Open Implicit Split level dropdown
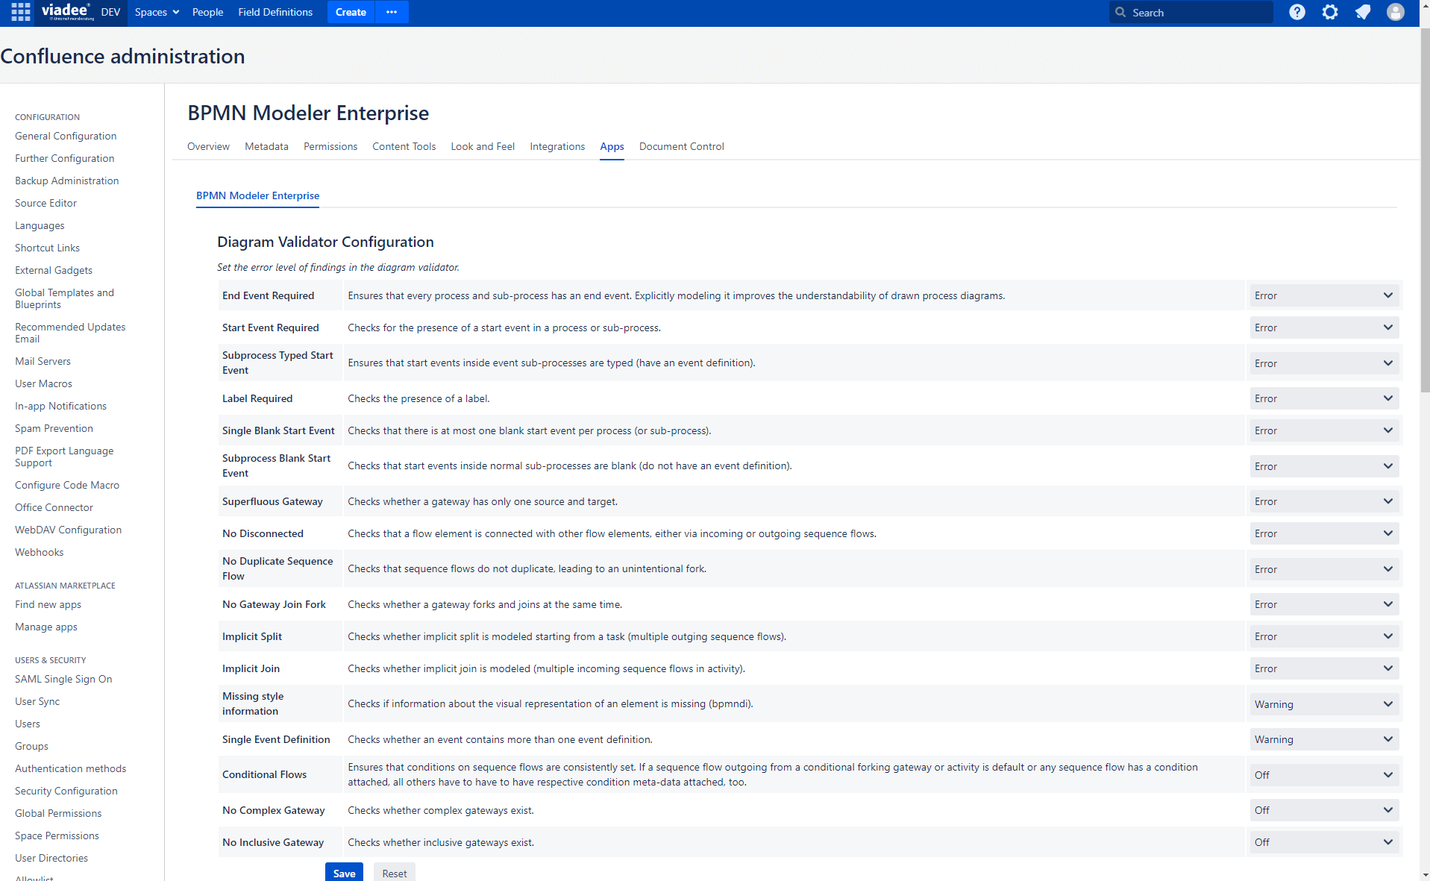 [1324, 636]
